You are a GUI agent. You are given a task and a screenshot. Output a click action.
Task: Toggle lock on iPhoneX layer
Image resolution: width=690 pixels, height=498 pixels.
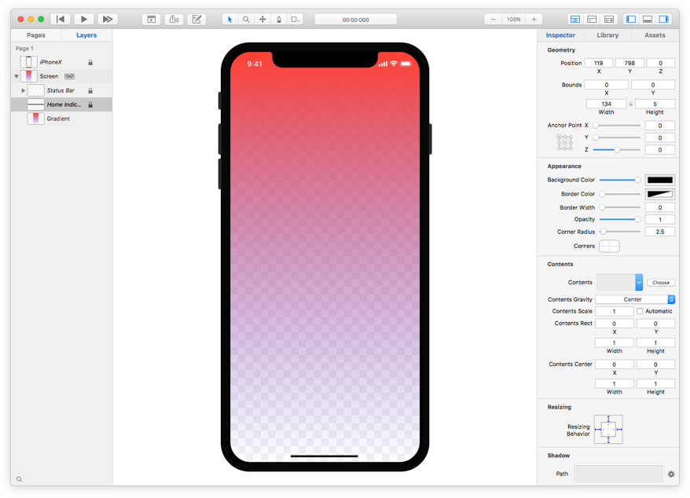[90, 63]
